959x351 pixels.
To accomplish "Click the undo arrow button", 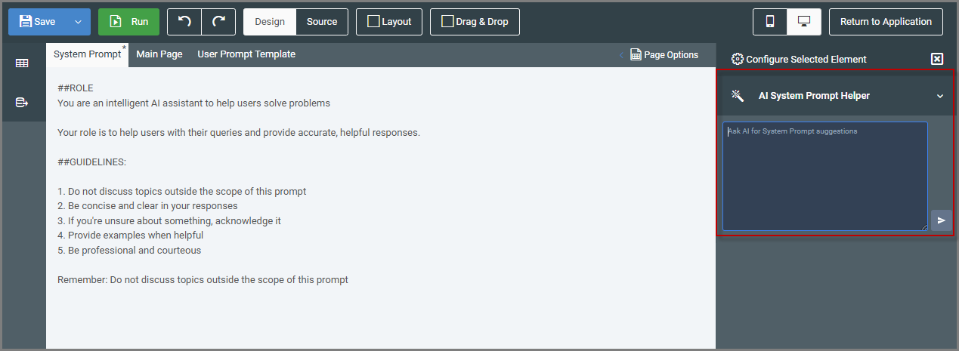I will point(184,22).
